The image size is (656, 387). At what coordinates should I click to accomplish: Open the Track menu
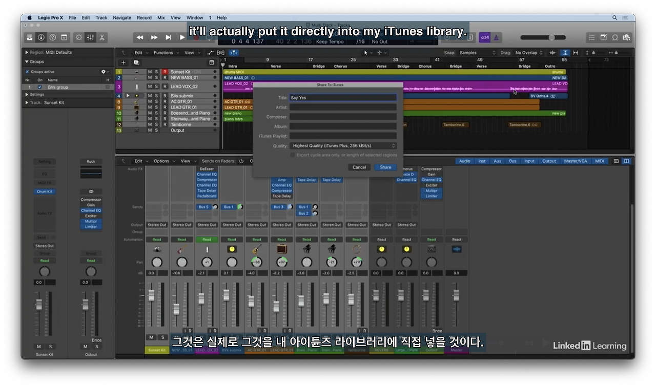click(x=101, y=17)
